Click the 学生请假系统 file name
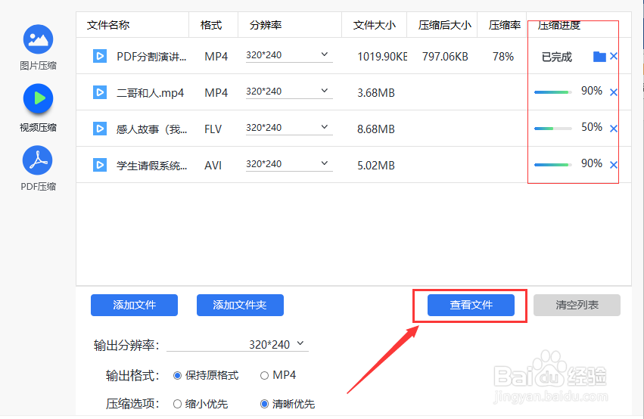Viewport: 644px width, 419px height. click(151, 166)
